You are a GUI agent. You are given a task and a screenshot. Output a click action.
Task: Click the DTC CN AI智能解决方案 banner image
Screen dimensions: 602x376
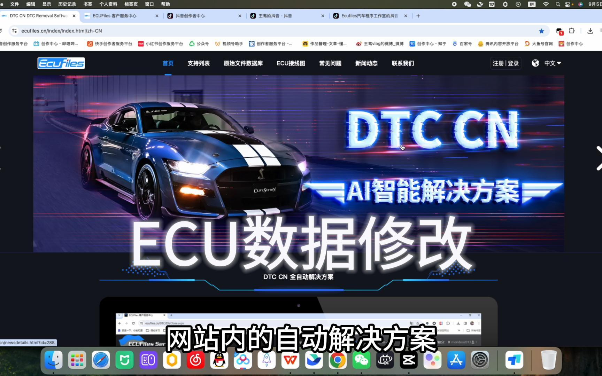coord(299,164)
